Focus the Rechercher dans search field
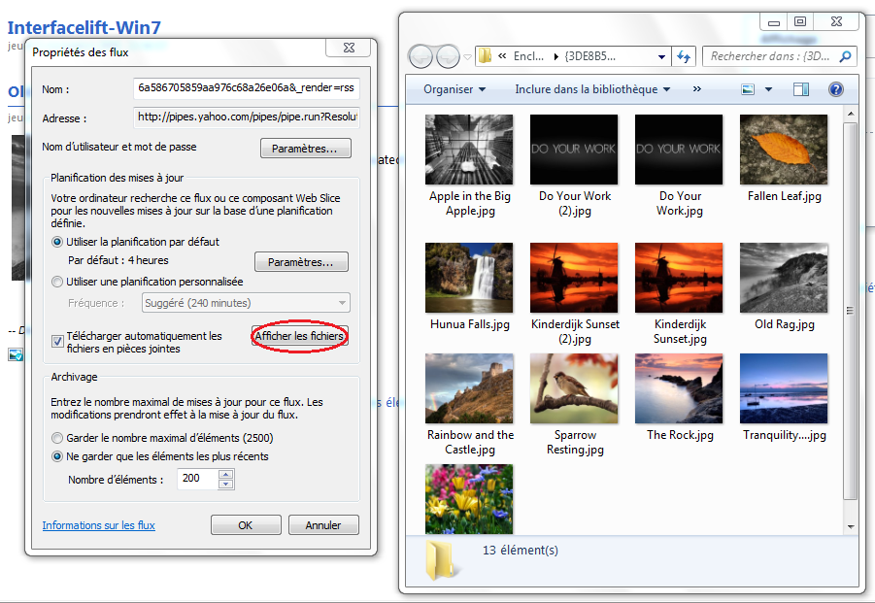 coord(779,56)
